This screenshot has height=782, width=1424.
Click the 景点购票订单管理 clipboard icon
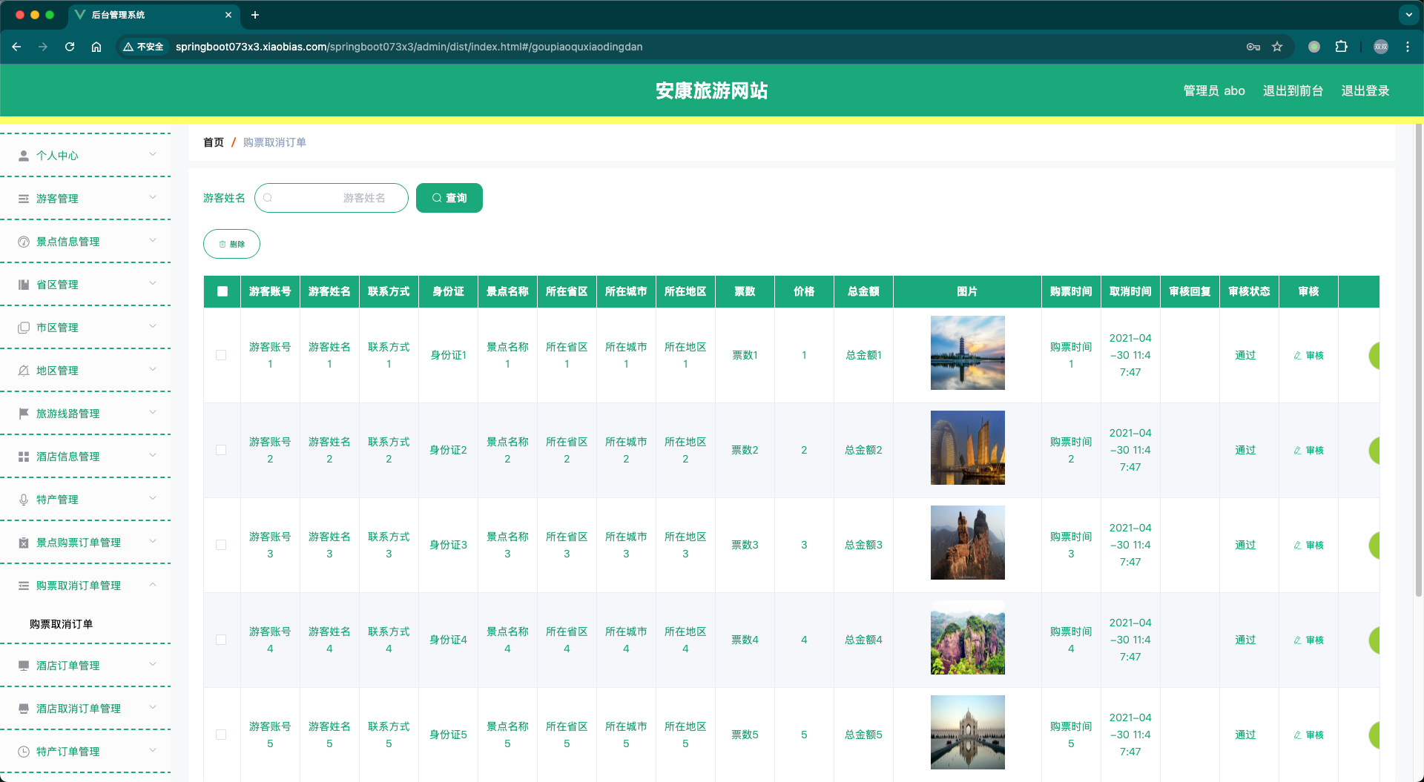pyautogui.click(x=24, y=543)
